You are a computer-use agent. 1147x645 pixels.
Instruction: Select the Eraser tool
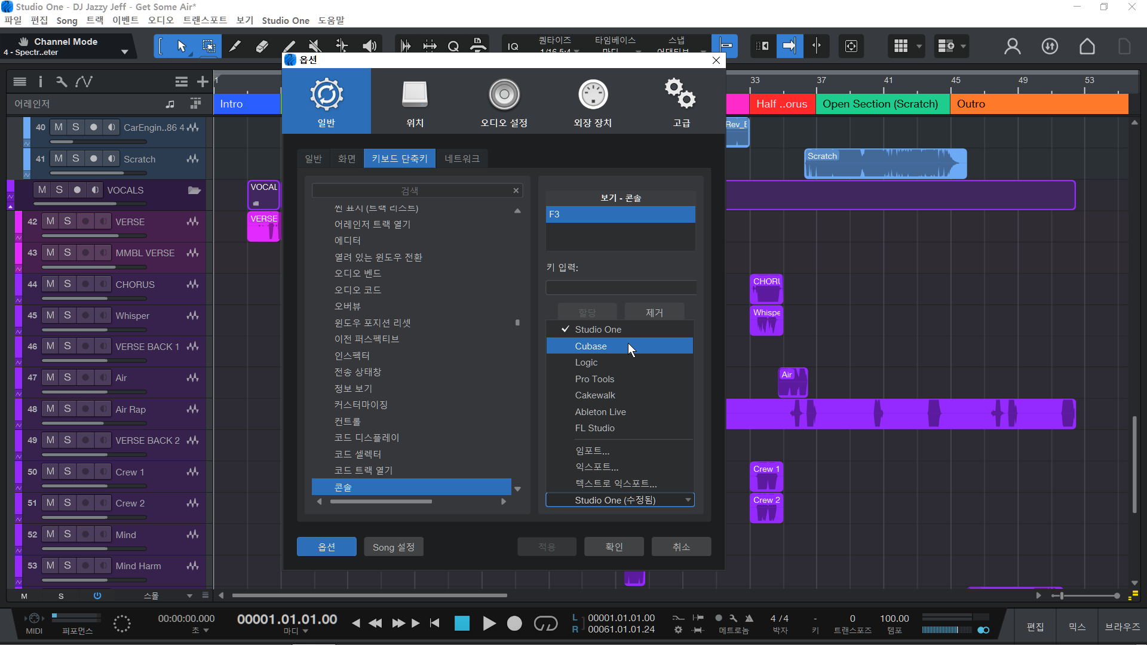tap(262, 46)
